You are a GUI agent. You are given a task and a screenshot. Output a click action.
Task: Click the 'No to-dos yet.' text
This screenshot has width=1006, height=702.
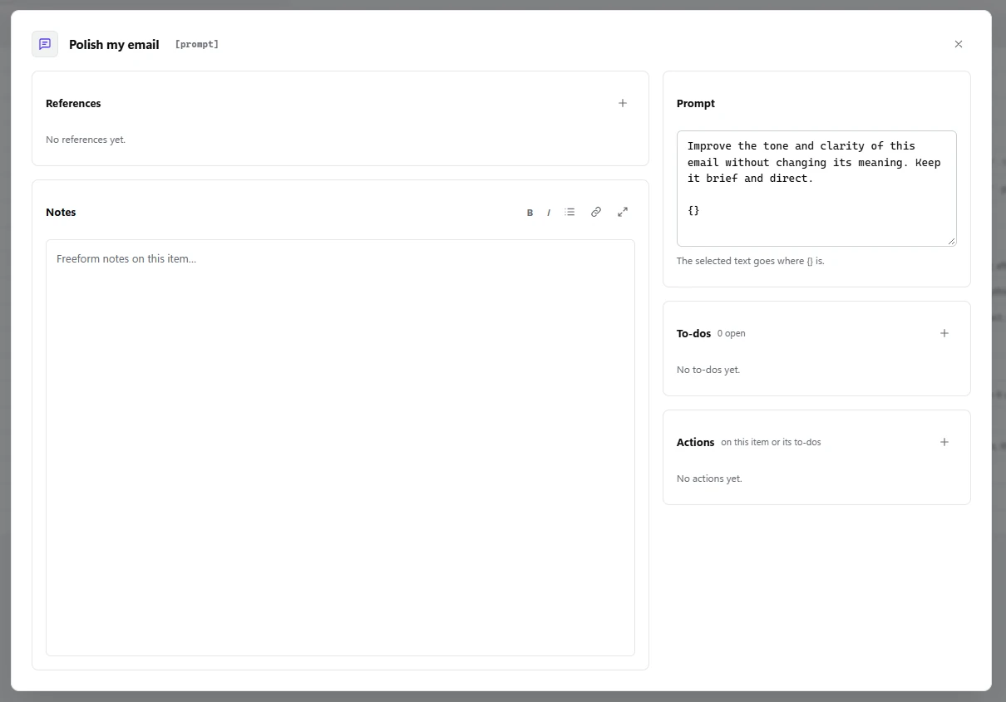(x=708, y=370)
